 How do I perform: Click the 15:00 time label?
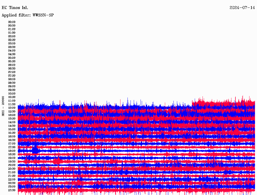point(12,129)
